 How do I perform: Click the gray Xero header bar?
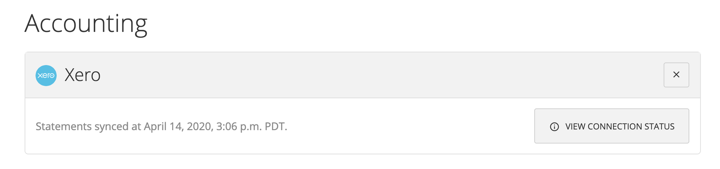pos(360,75)
